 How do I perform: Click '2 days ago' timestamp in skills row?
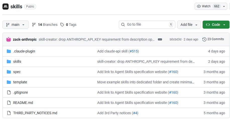(x=216, y=62)
